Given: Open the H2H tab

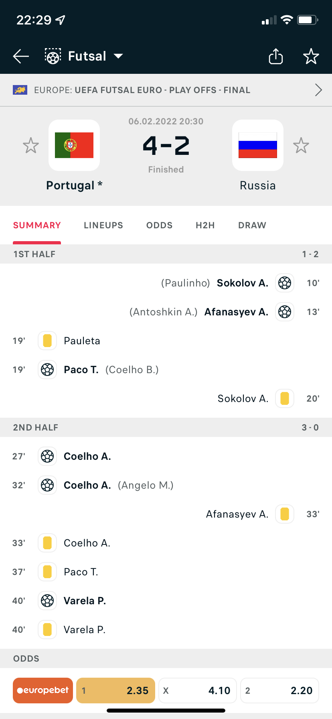Looking at the screenshot, I should tap(205, 225).
